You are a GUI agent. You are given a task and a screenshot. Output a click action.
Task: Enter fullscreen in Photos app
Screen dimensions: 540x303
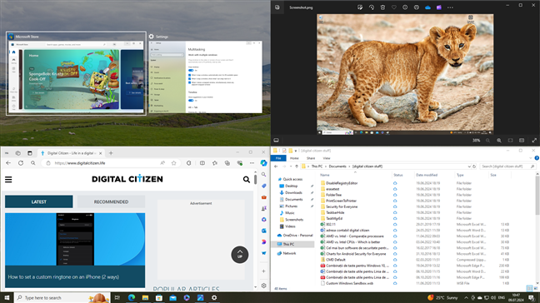coord(534,141)
